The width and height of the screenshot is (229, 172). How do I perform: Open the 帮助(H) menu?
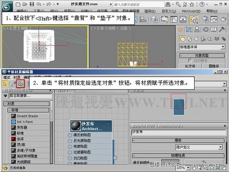click(x=212, y=11)
